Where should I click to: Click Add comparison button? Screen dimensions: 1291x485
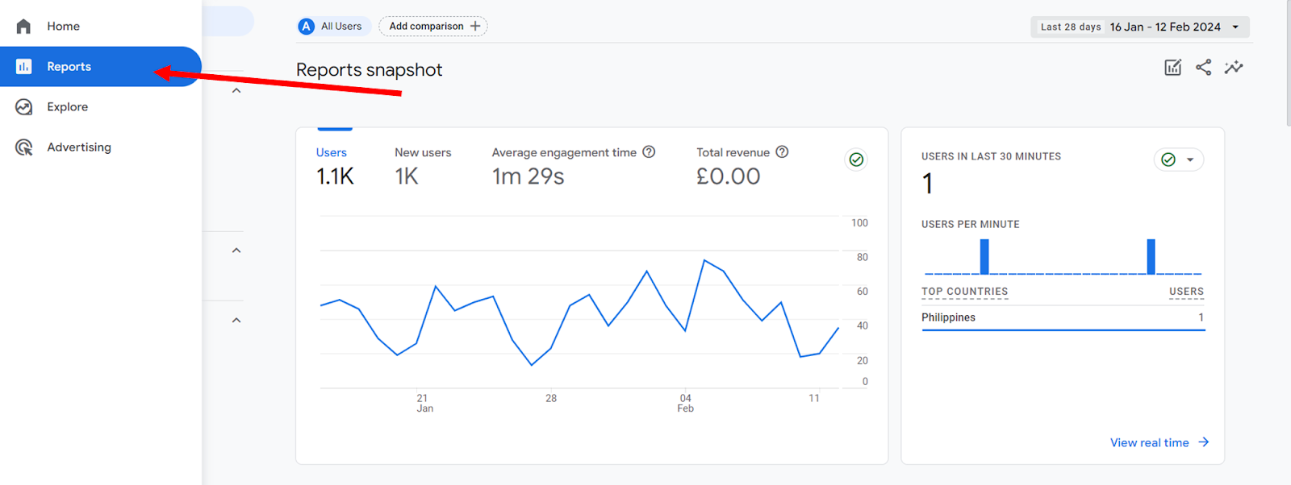433,27
